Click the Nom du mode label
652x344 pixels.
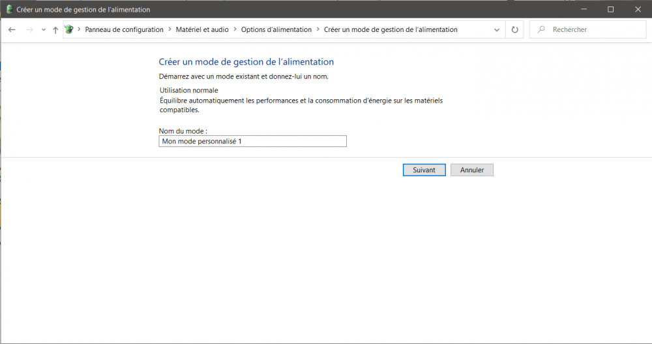(183, 131)
